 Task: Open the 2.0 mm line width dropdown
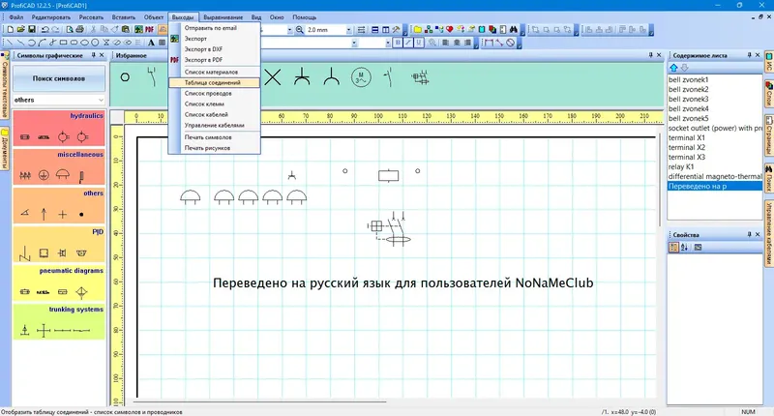[348, 30]
